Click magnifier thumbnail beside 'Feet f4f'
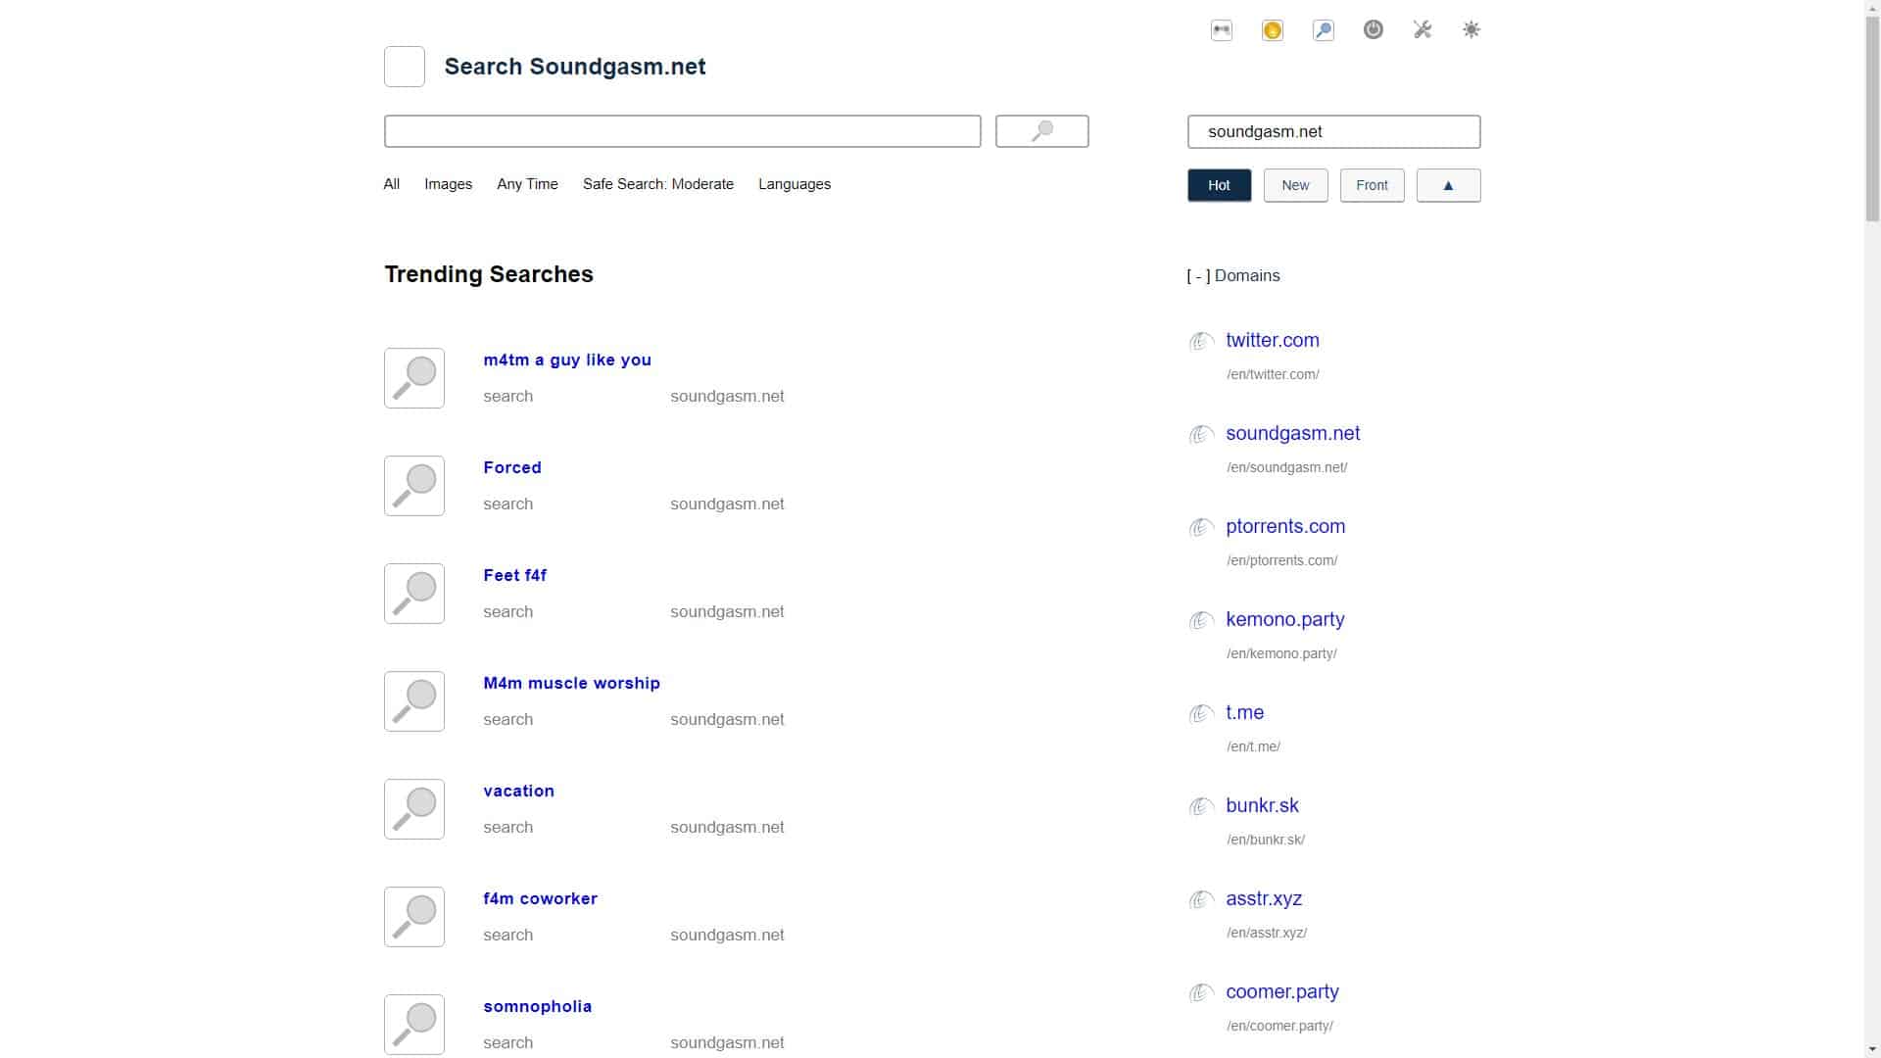Image resolution: width=1881 pixels, height=1058 pixels. [413, 594]
